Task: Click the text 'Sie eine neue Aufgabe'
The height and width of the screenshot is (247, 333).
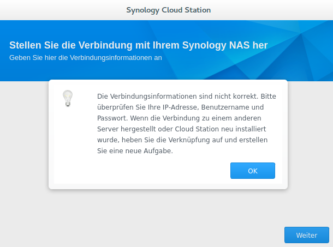Action: tap(135, 152)
